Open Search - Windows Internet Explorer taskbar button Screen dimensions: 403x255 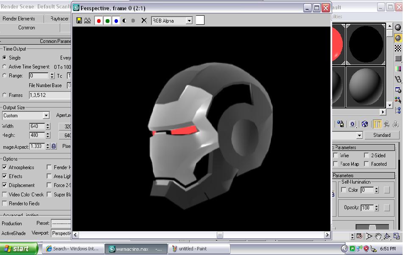tap(73, 249)
